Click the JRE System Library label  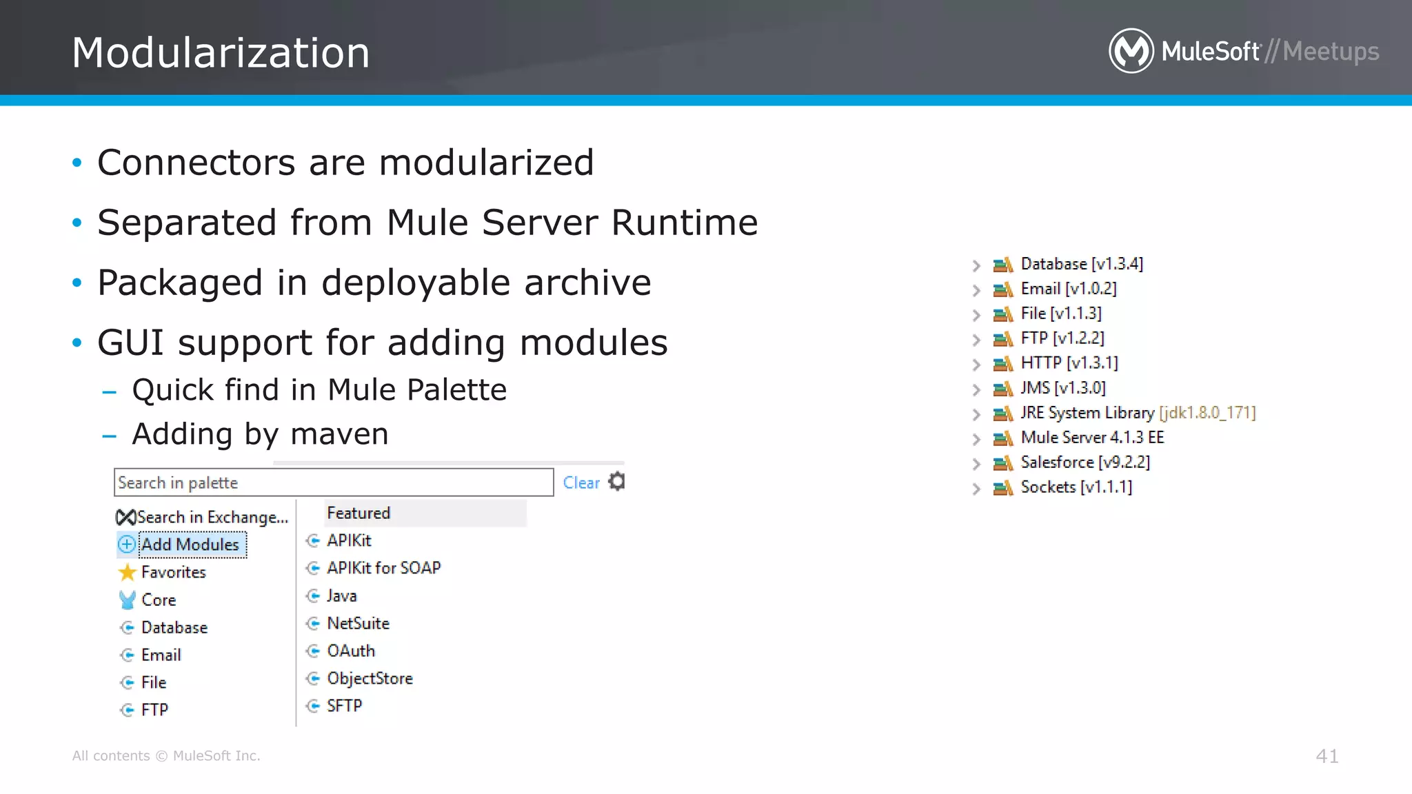(1138, 413)
